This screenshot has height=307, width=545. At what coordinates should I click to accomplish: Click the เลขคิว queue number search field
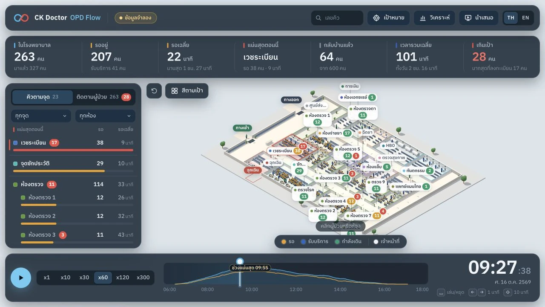tap(337, 18)
